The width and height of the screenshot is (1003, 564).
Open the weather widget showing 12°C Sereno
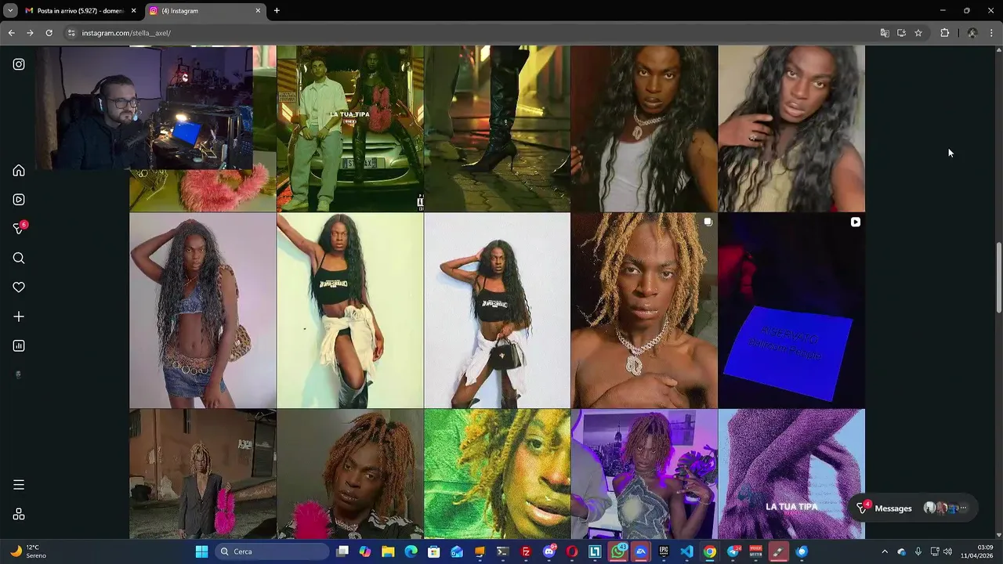point(30,551)
